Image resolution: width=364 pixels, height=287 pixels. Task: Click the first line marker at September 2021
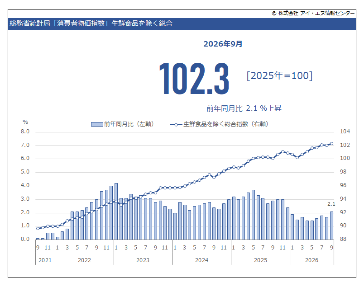[38, 229]
